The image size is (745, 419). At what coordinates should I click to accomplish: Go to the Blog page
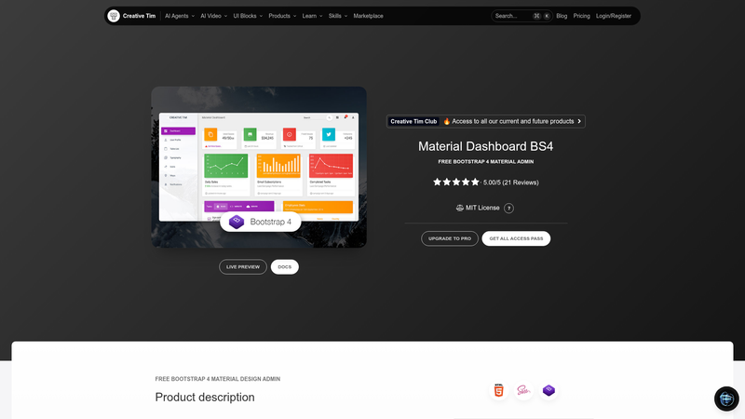[562, 16]
